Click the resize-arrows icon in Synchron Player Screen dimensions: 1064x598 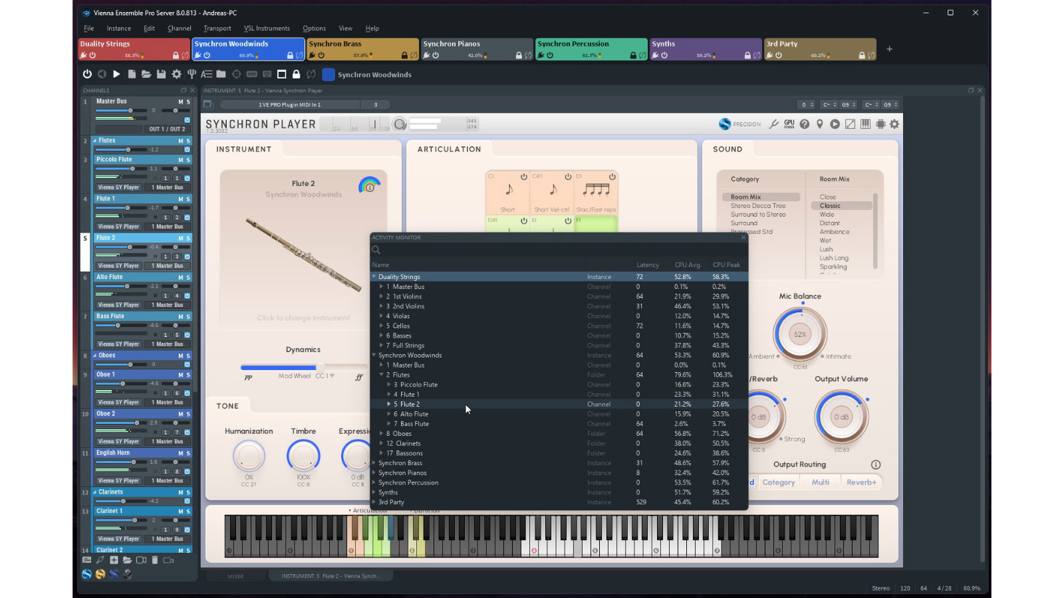pos(850,124)
